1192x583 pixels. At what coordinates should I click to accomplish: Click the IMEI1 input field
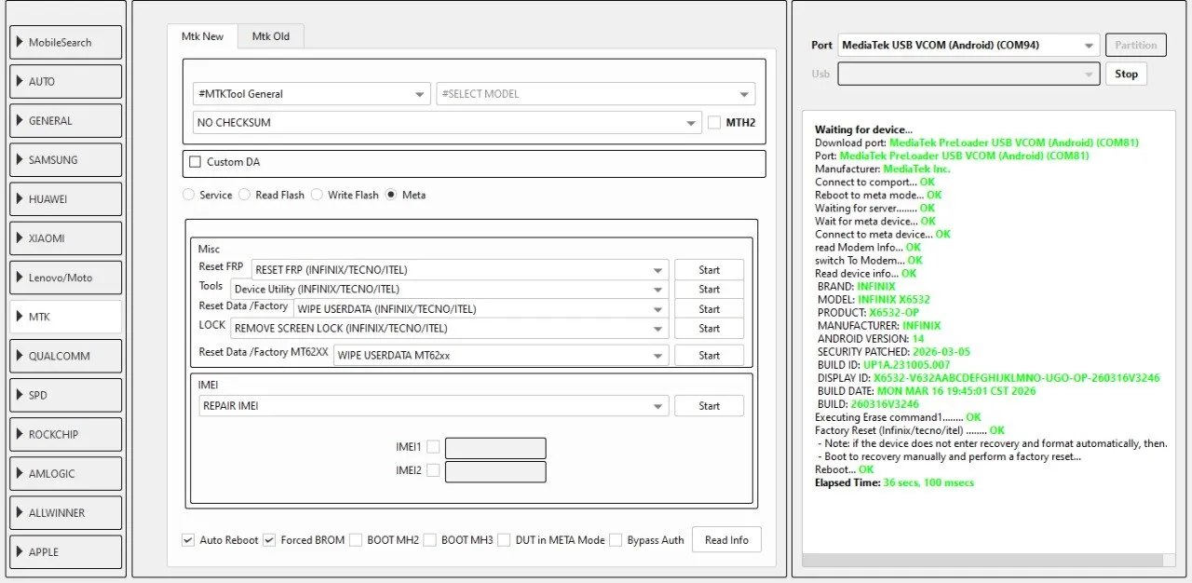coord(495,448)
